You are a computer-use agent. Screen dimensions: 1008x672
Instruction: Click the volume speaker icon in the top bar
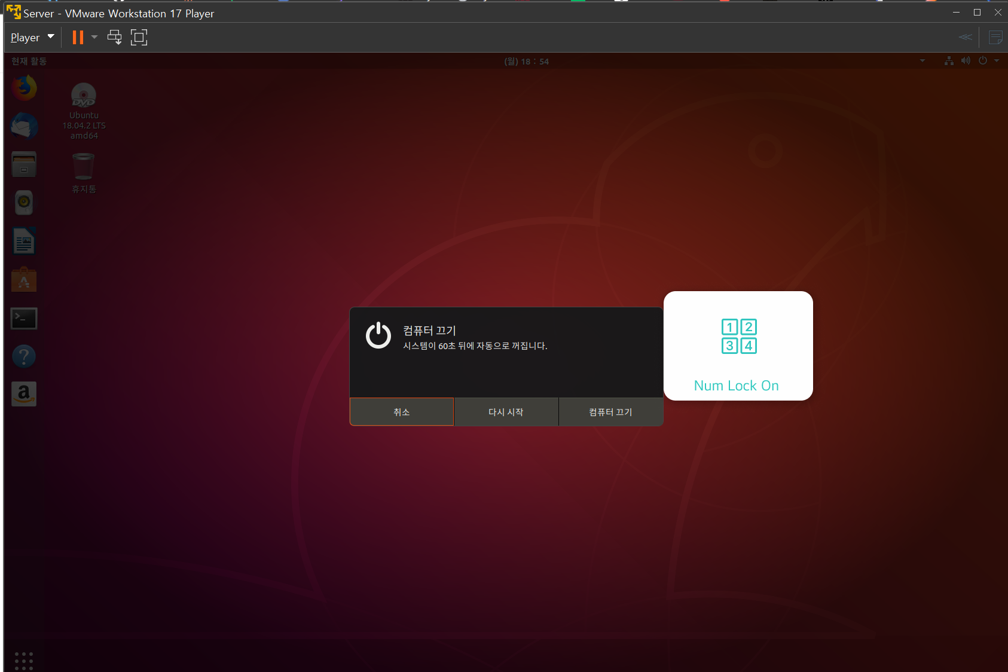(966, 60)
